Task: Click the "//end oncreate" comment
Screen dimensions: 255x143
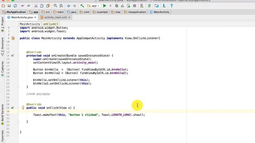Action: (x=38, y=94)
